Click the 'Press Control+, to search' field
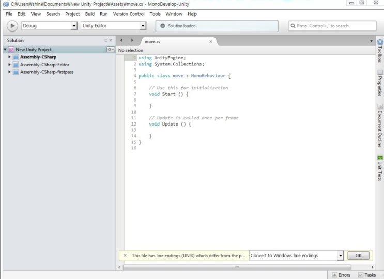Image resolution: width=384 pixels, height=279 pixels. tap(332, 26)
